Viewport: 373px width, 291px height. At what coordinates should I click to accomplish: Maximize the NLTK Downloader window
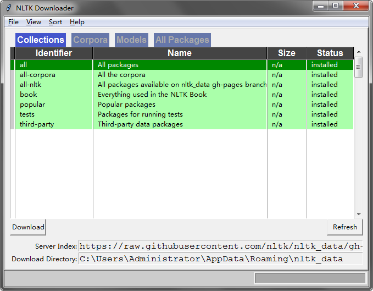tap(336, 6)
